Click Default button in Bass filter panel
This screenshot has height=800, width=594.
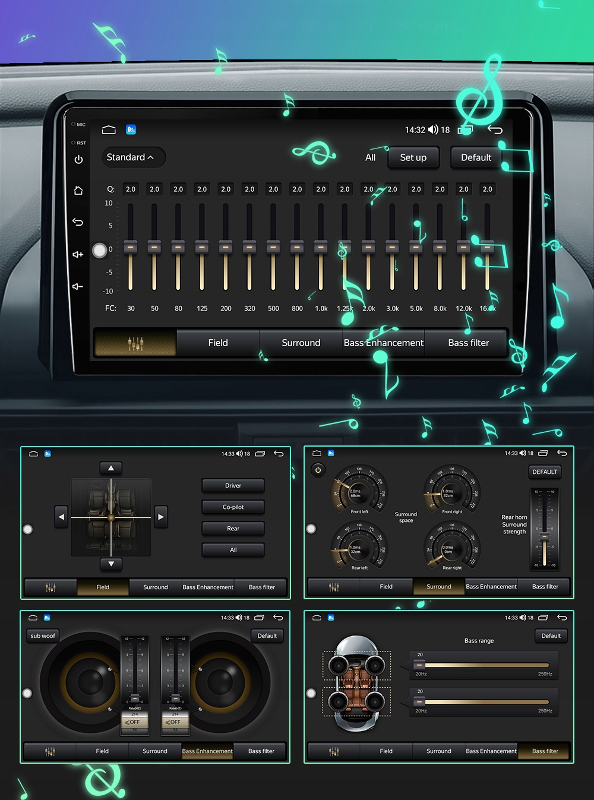[551, 636]
